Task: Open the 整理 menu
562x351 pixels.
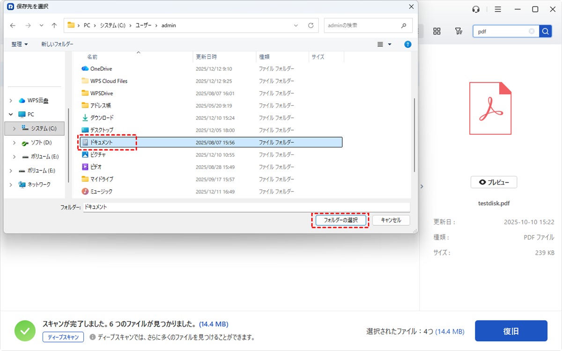Action: [x=19, y=44]
